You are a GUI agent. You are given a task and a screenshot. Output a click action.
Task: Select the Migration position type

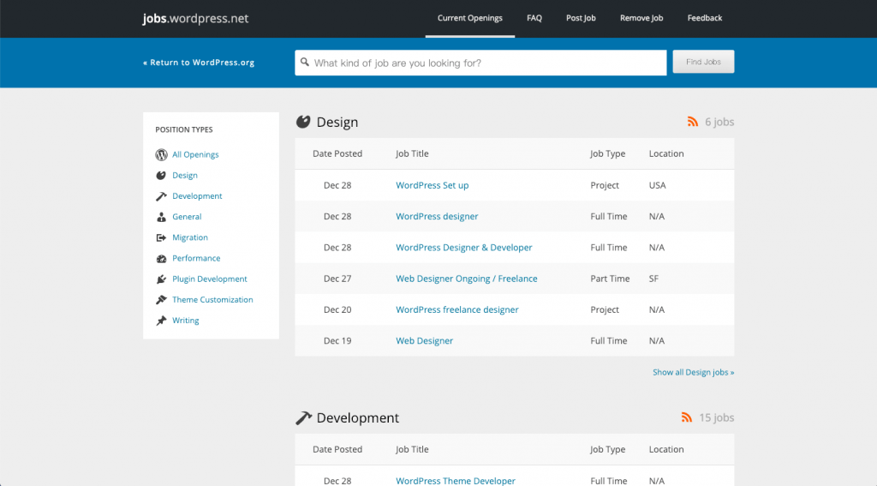189,237
